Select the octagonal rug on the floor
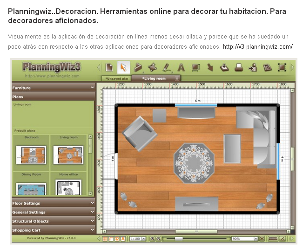Image resolution: width=303 pixels, height=251 pixels. pyautogui.click(x=194, y=163)
